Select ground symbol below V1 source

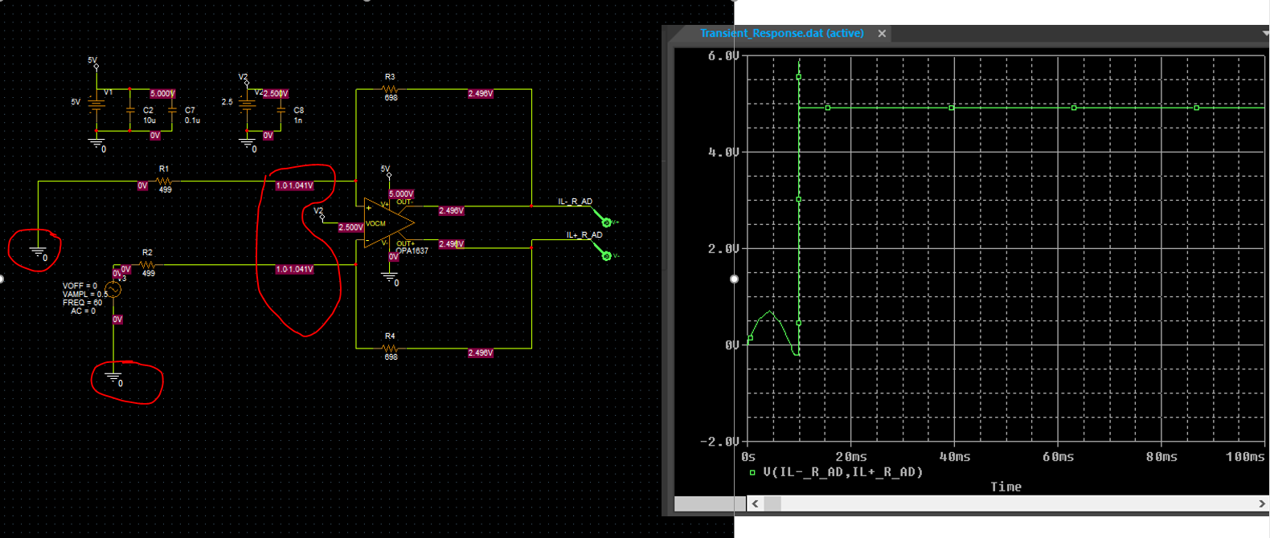tap(96, 144)
